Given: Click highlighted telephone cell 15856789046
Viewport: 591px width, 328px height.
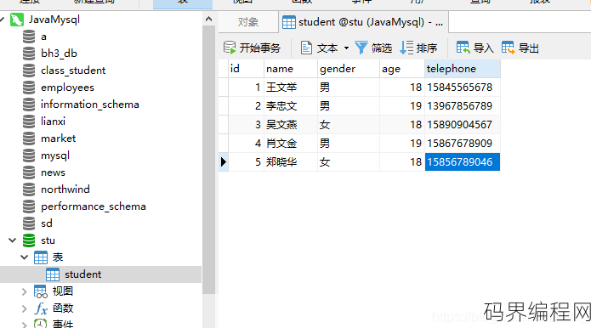Looking at the screenshot, I should 463,162.
